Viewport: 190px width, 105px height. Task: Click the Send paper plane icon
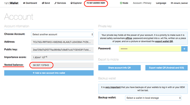43,3
